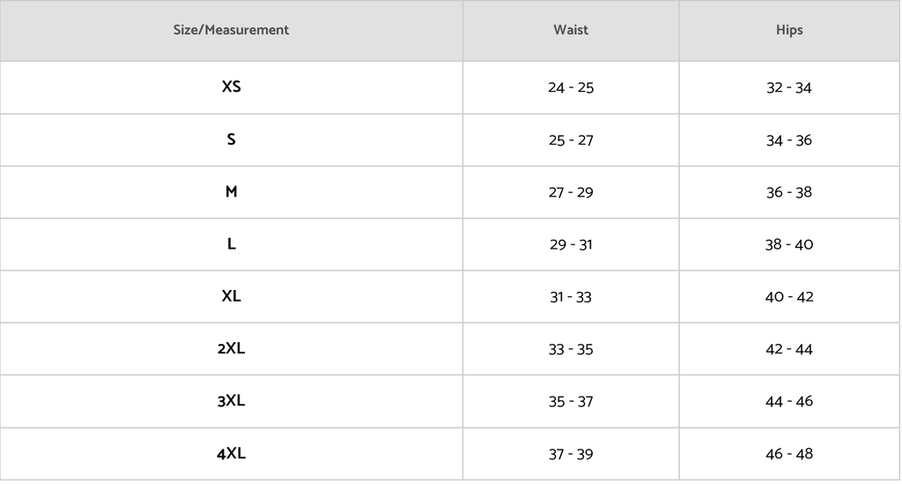Click the hips value 38 - 40
902x484 pixels.
(789, 244)
